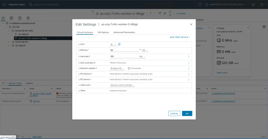Image resolution: width=268 pixels, height=139 pixels.
Task: Open the hamburger navigation menu
Action: pyautogui.click(x=4, y=5)
